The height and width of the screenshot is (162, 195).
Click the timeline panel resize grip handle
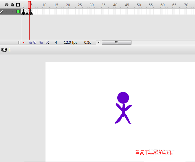19,43
